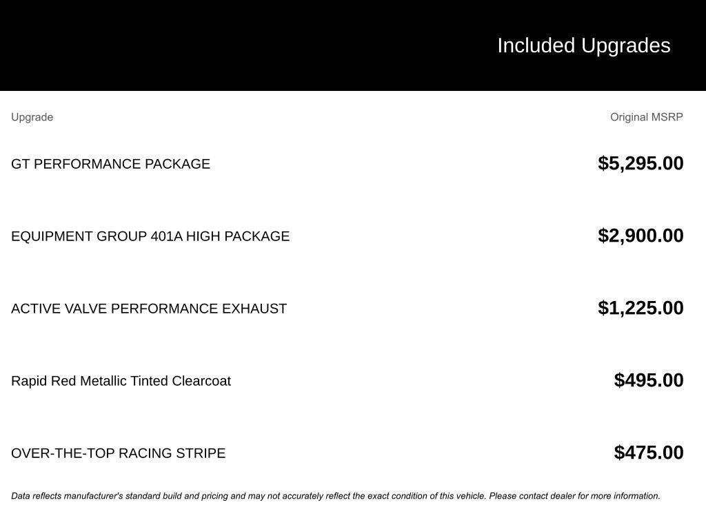Click the GT PERFORMANCE PACKAGE upgrade name
The height and width of the screenshot is (529, 706).
[110, 164]
